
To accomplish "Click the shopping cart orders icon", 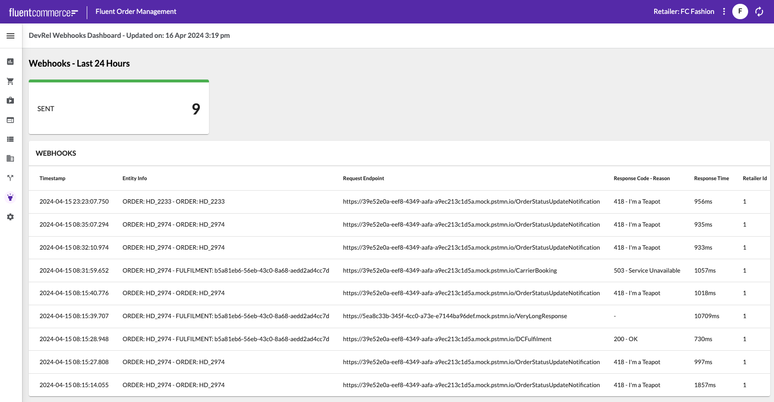I will tap(11, 81).
